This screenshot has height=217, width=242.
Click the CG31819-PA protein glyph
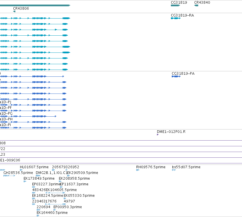click(176, 76)
